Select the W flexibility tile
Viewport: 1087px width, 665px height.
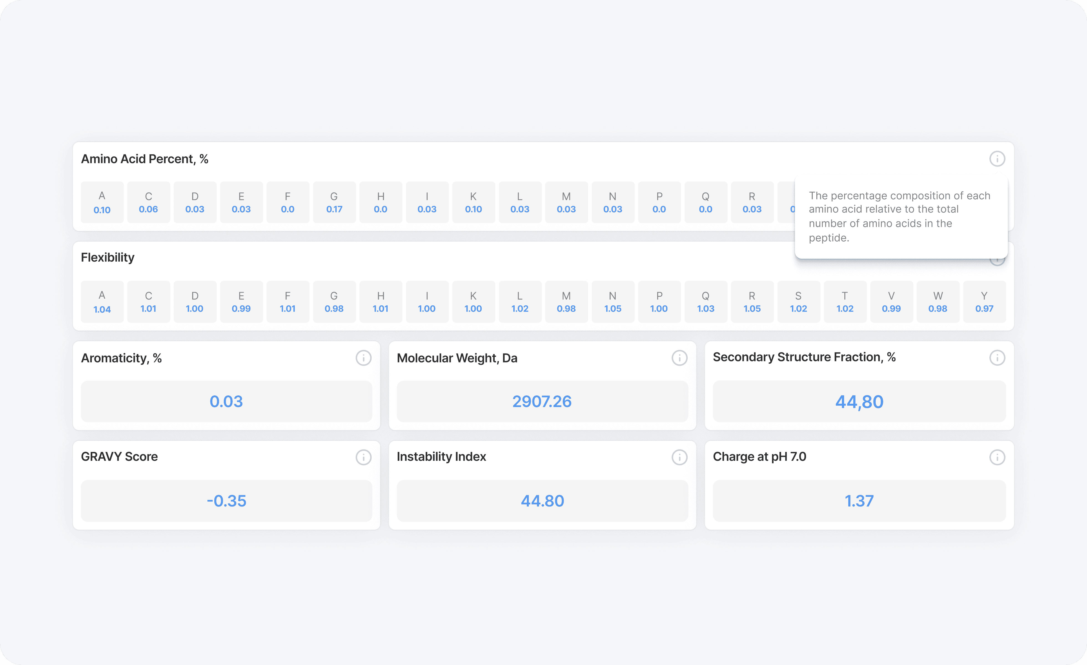click(938, 302)
